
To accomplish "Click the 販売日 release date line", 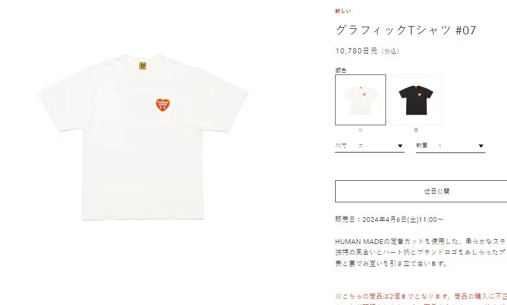I will (389, 220).
